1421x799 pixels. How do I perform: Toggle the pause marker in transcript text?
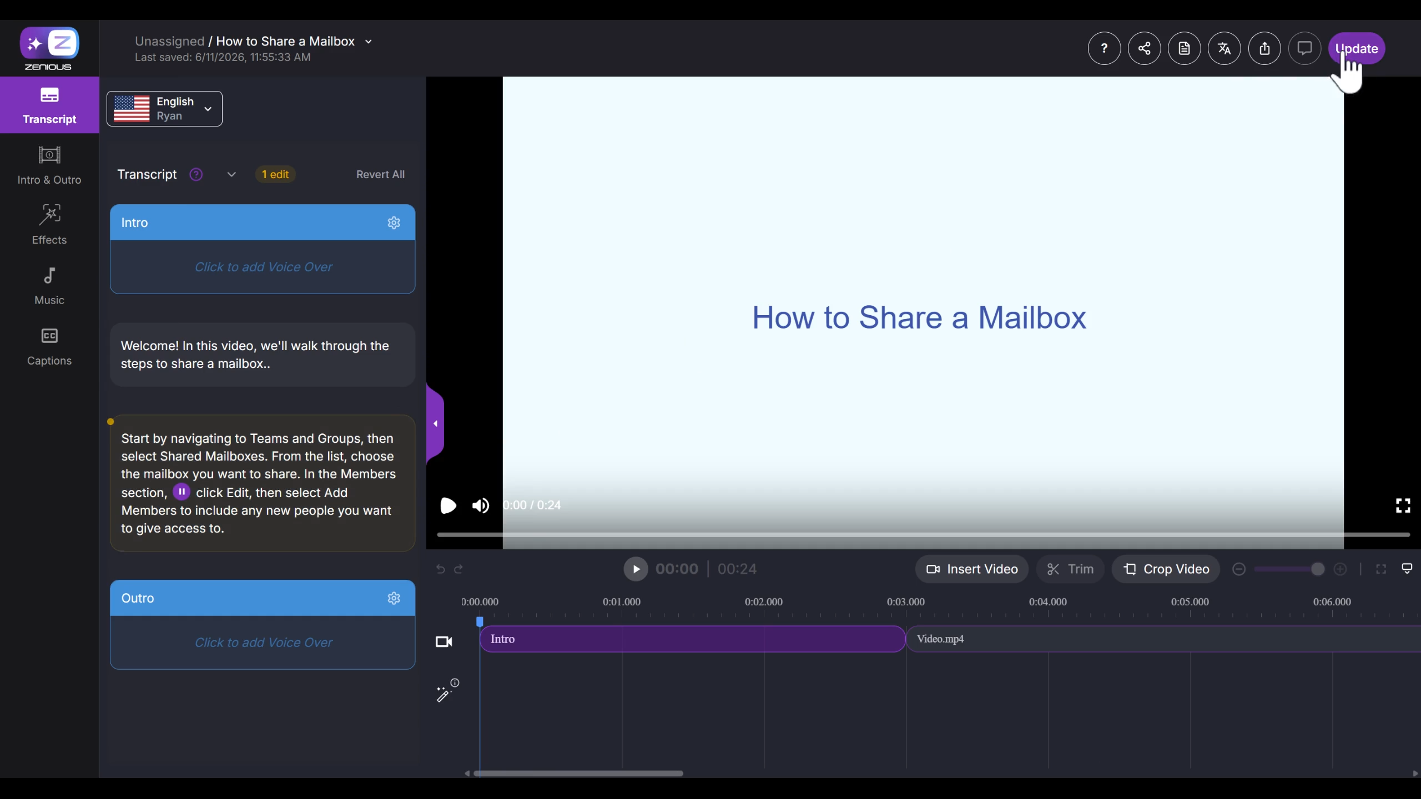pos(182,492)
